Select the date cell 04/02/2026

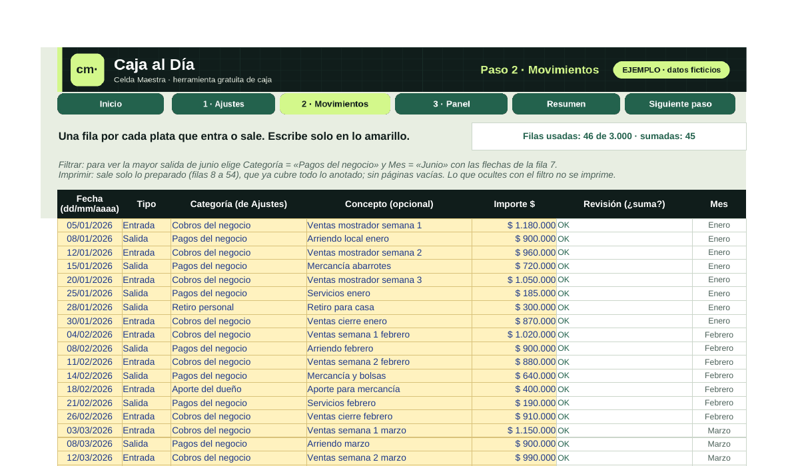[x=89, y=334]
